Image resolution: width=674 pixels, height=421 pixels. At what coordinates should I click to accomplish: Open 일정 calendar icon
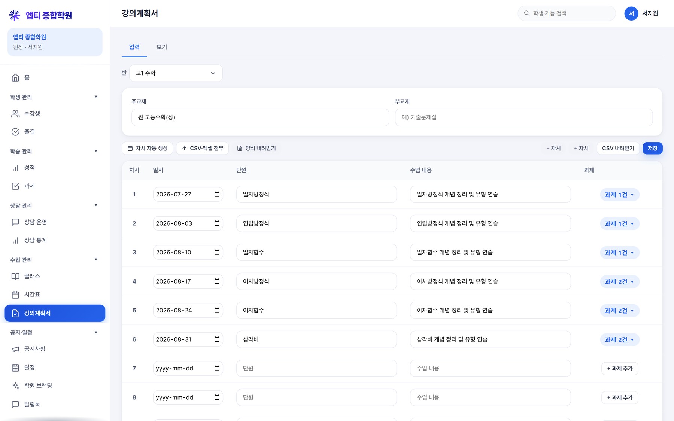(15, 367)
